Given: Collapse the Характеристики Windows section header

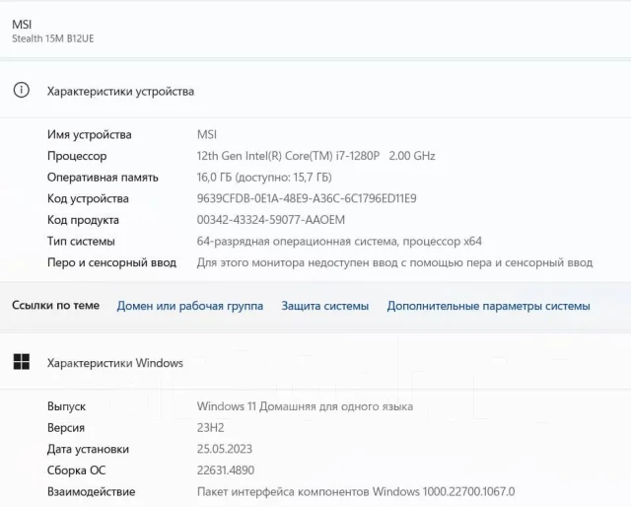Looking at the screenshot, I should point(315,362).
